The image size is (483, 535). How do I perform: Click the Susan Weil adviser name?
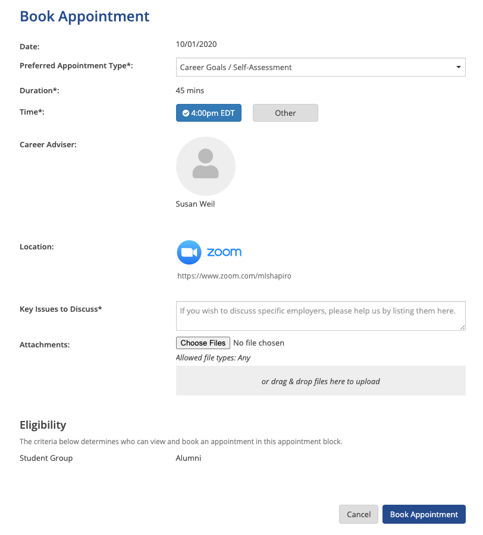tap(195, 204)
